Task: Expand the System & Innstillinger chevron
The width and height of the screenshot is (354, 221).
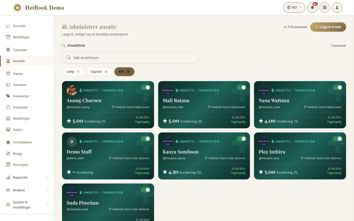Action: [48, 205]
